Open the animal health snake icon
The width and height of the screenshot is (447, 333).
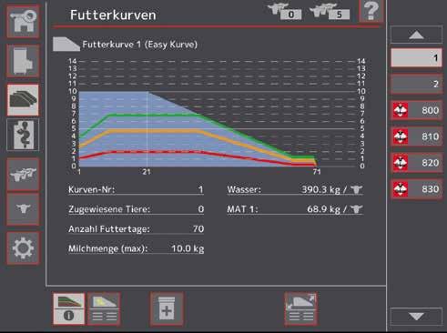tap(23, 135)
